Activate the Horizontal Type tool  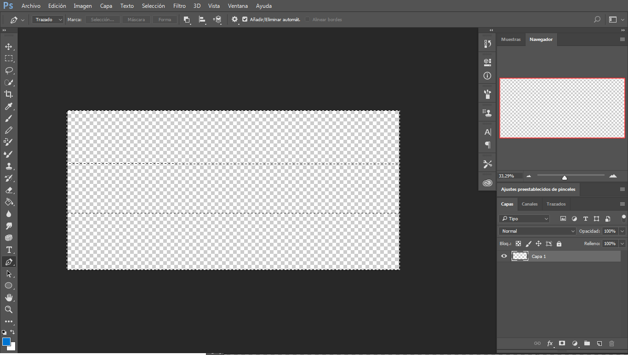click(8, 250)
